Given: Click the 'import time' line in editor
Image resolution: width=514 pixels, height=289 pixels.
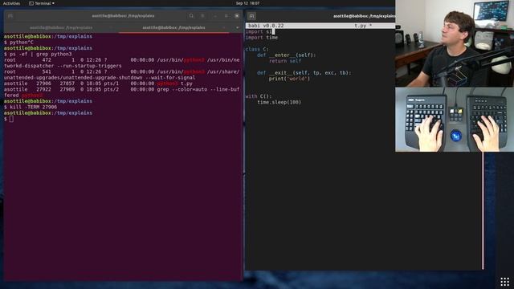Looking at the screenshot, I should [262, 38].
